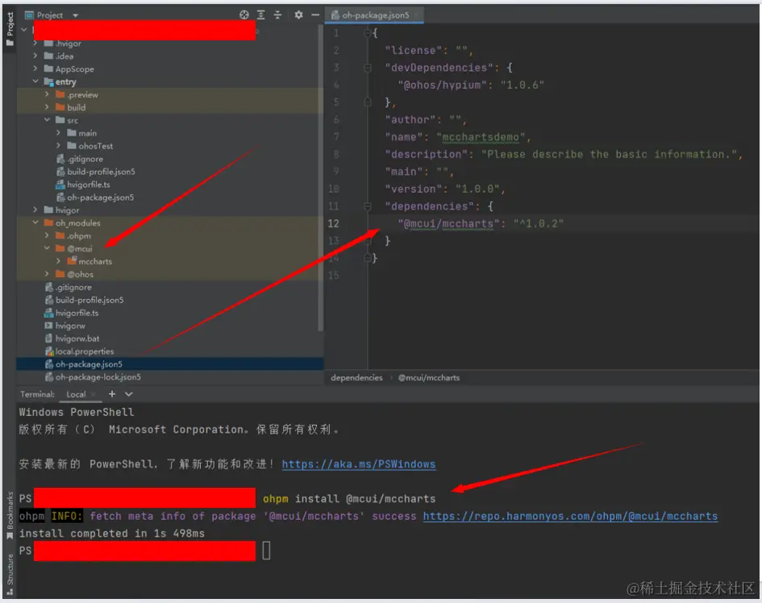Click the Collapse All icon in Project toolbar
This screenshot has width=762, height=603.
(277, 15)
